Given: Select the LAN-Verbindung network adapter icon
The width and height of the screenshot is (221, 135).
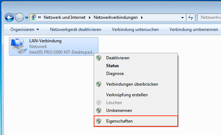Looking at the screenshot, I should point(19,46).
